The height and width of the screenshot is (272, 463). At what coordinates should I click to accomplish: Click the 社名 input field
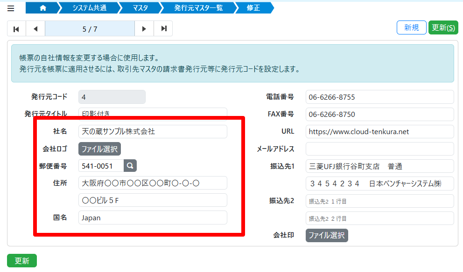(153, 132)
